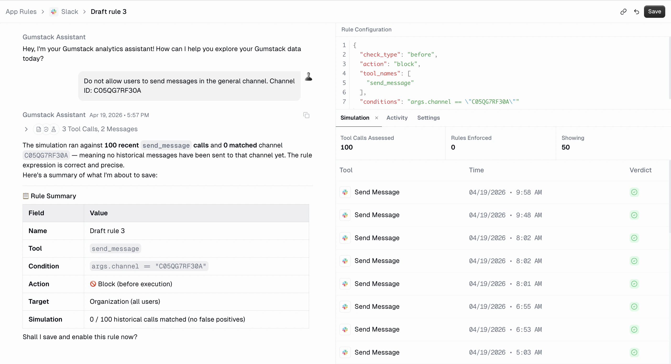Viewport: 671px width, 364px height.
Task: Open the Settings tab
Action: coord(428,118)
